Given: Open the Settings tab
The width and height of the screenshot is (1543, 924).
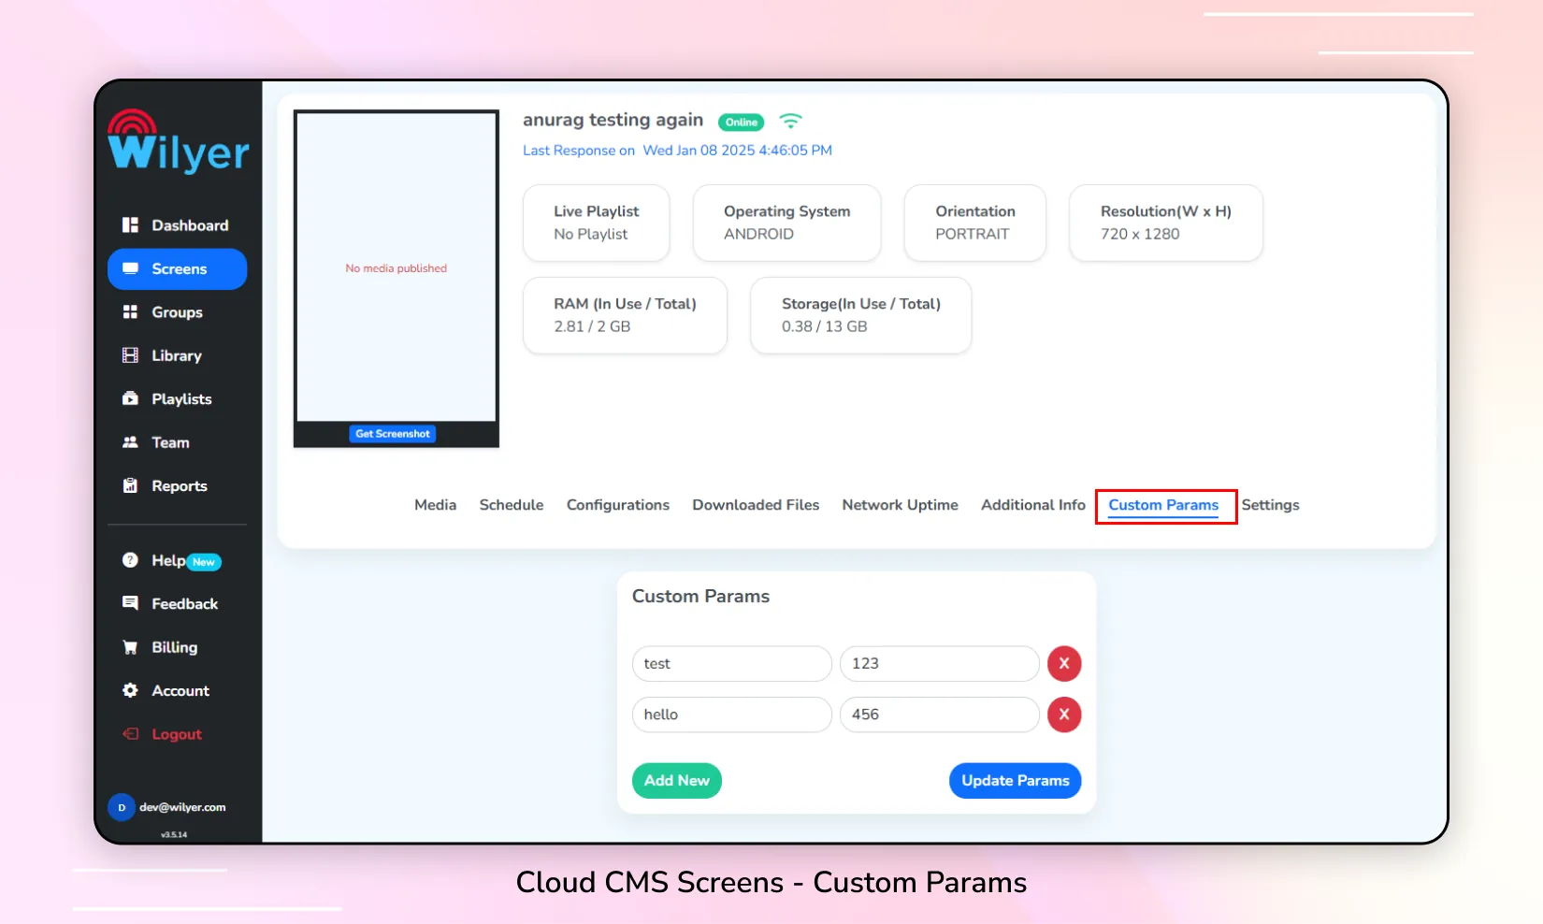Looking at the screenshot, I should (x=1271, y=505).
